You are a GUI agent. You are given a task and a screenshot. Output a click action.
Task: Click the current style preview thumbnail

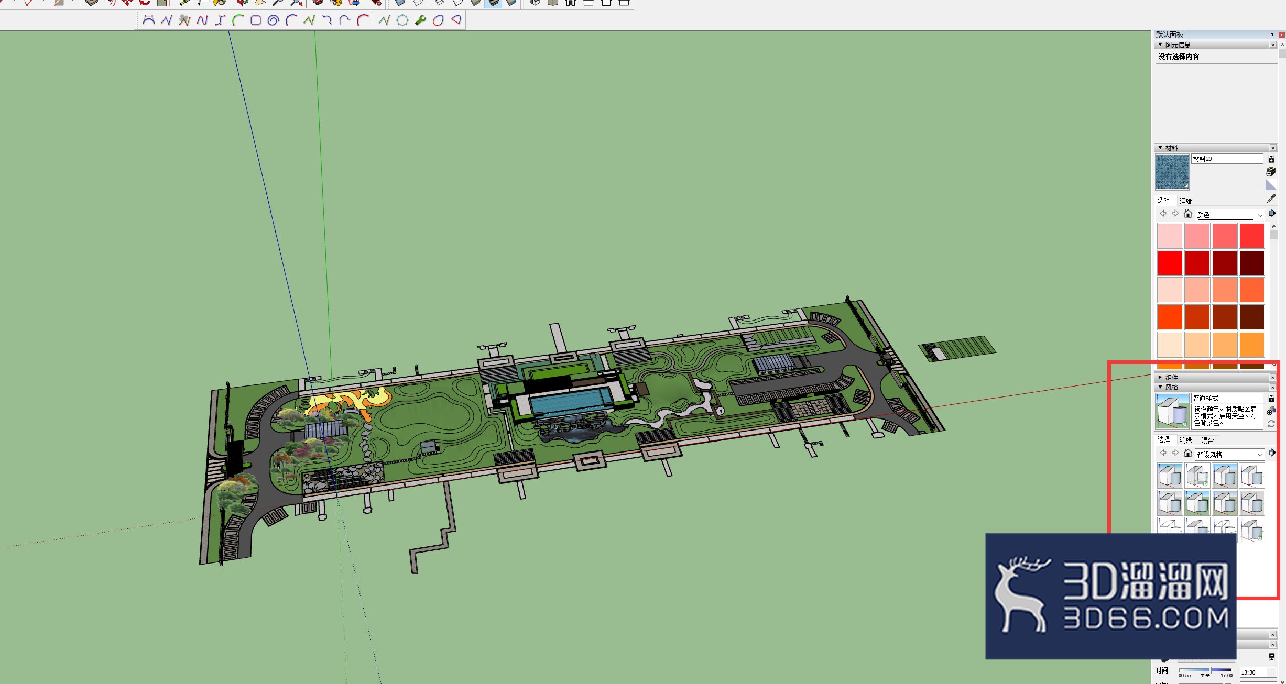1172,412
